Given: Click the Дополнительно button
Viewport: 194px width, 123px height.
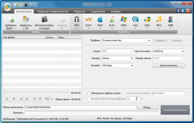Looking at the screenshot, I should click(x=169, y=65).
